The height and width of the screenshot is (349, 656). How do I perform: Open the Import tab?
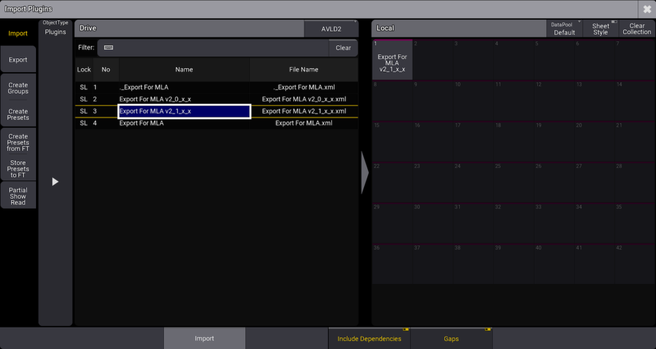pos(18,33)
